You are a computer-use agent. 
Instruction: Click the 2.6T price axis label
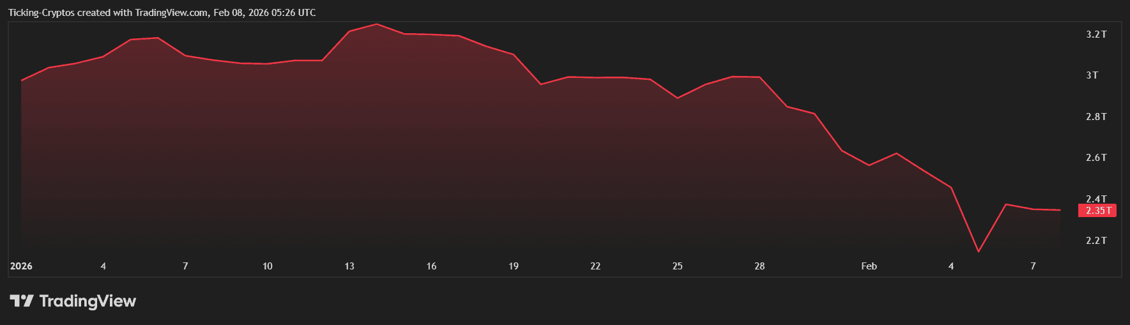tap(1096, 158)
